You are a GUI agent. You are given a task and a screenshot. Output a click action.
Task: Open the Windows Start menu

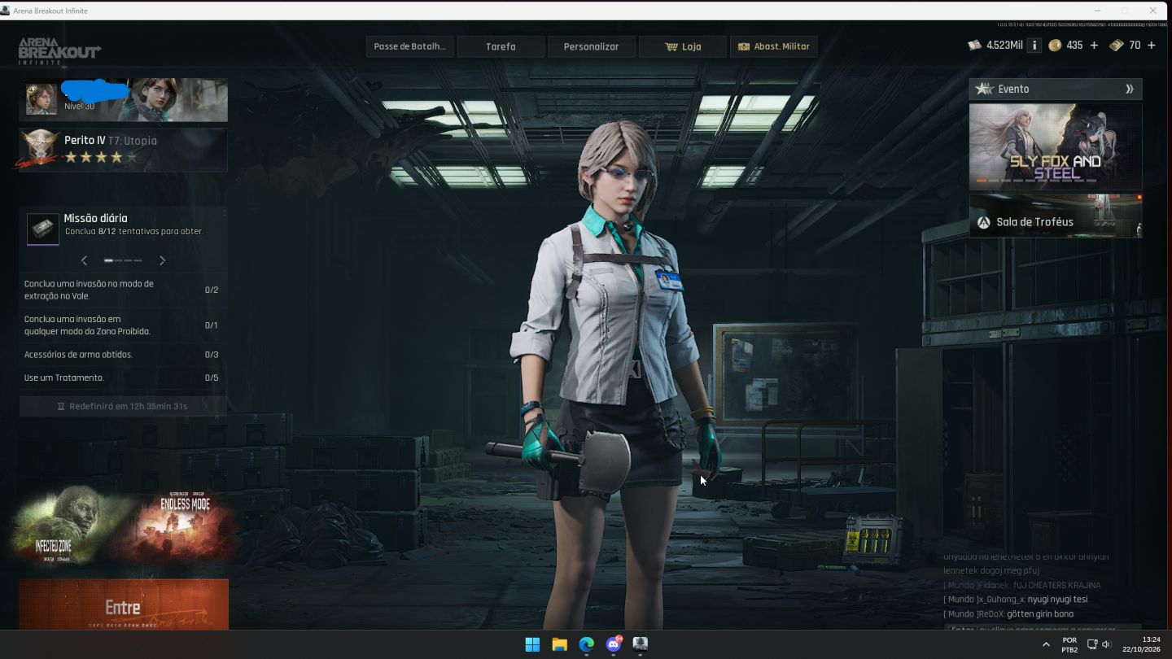tap(532, 644)
